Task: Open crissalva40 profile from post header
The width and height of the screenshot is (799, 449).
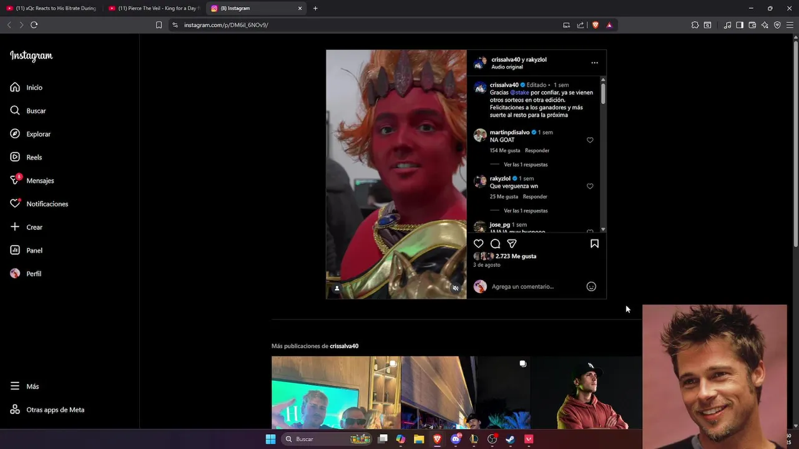Action: point(505,60)
